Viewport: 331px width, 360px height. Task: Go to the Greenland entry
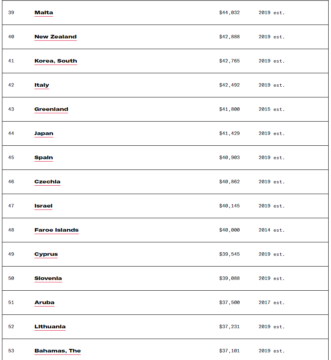coord(51,109)
